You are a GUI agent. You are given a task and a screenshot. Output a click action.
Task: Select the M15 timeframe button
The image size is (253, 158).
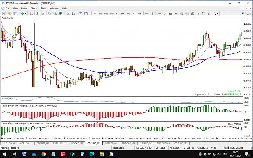pyautogui.click(x=106, y=13)
